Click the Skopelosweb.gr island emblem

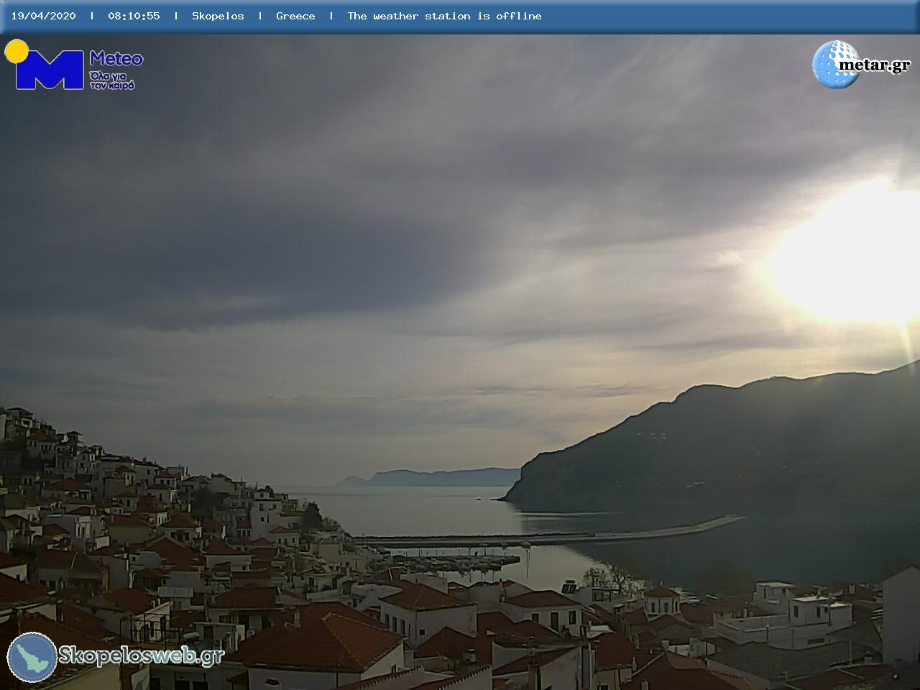tap(32, 657)
